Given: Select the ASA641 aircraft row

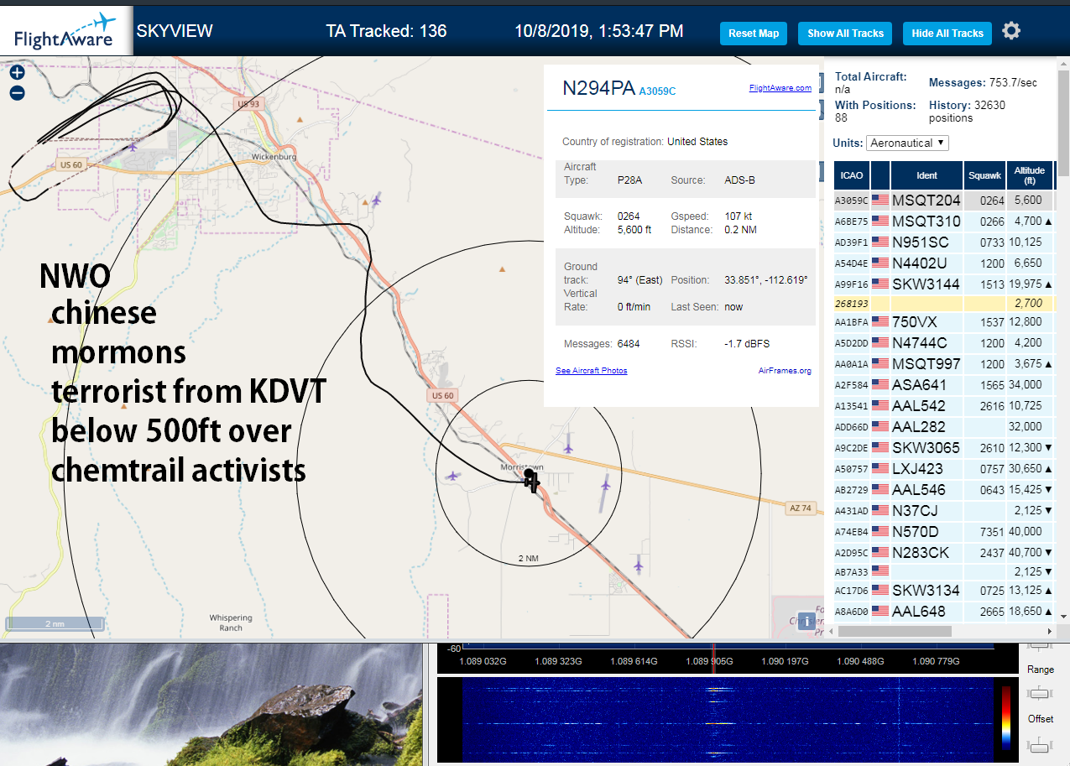Looking at the screenshot, I should (944, 385).
